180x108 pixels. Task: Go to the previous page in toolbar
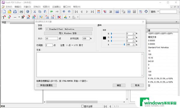[x=82, y=12]
